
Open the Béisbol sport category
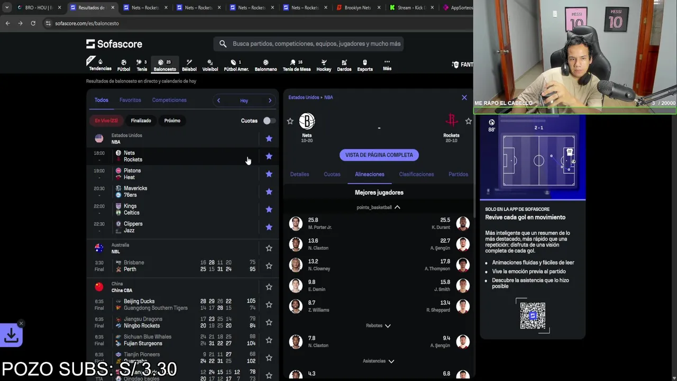pos(189,65)
